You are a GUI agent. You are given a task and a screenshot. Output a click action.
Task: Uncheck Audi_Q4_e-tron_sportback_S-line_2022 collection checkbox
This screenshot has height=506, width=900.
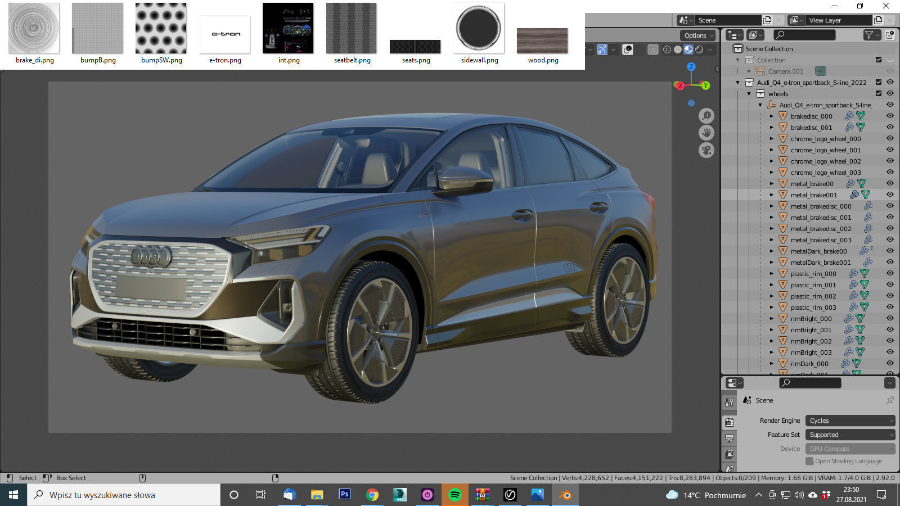click(x=879, y=82)
